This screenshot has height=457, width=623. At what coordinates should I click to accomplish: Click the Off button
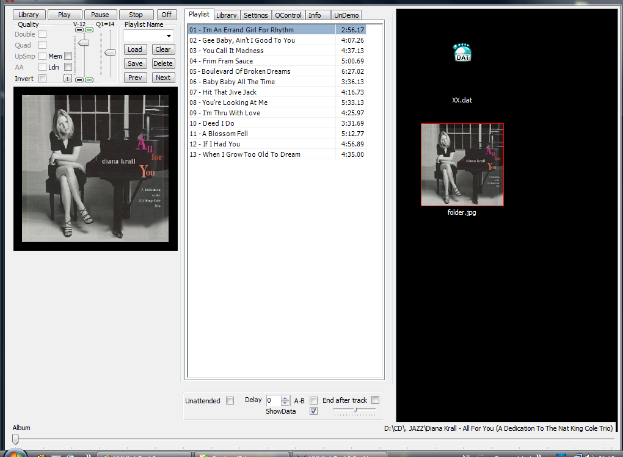click(167, 15)
